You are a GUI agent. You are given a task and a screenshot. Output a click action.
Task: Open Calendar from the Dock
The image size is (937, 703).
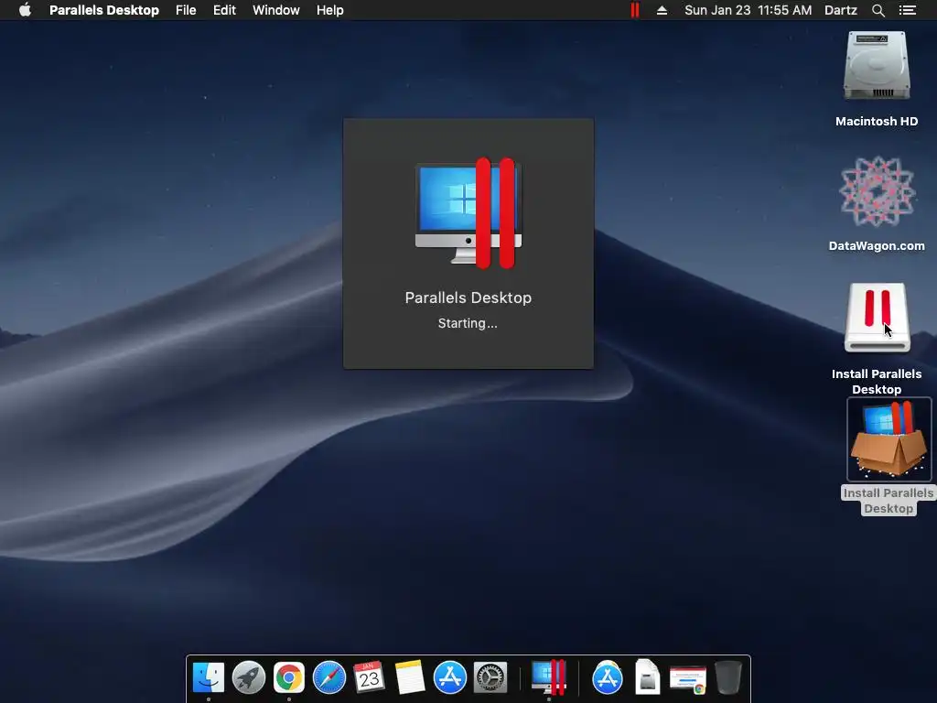pyautogui.click(x=370, y=677)
